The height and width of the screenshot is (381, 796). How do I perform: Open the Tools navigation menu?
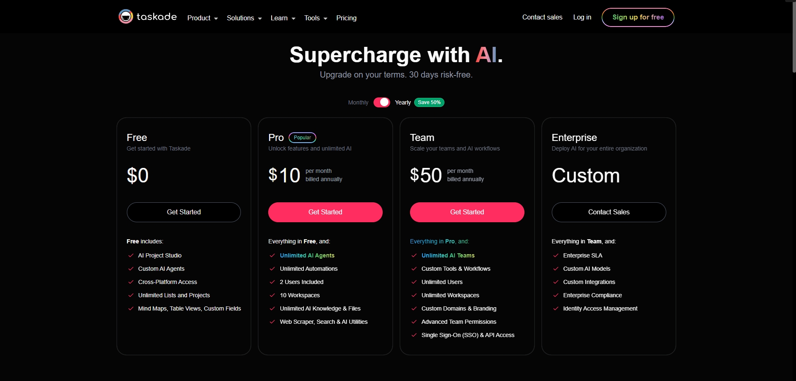coord(315,18)
